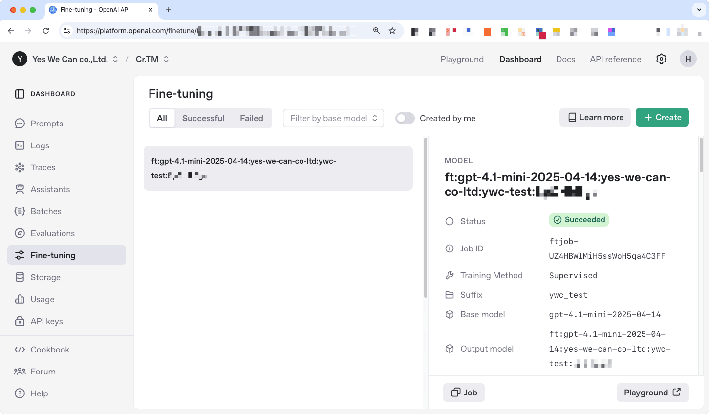709x414 pixels.
Task: View the API keys page
Action: pos(46,321)
